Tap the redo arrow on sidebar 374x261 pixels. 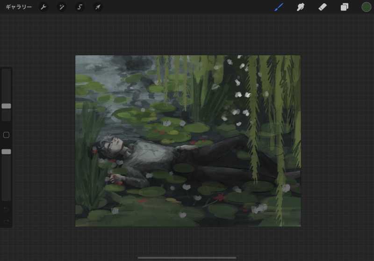(x=7, y=222)
